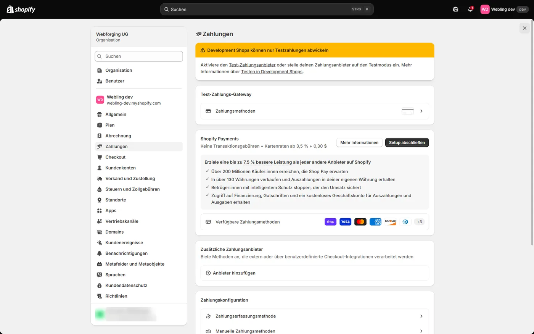Click the Plan icon in sidebar
The width and height of the screenshot is (534, 334).
(100, 125)
